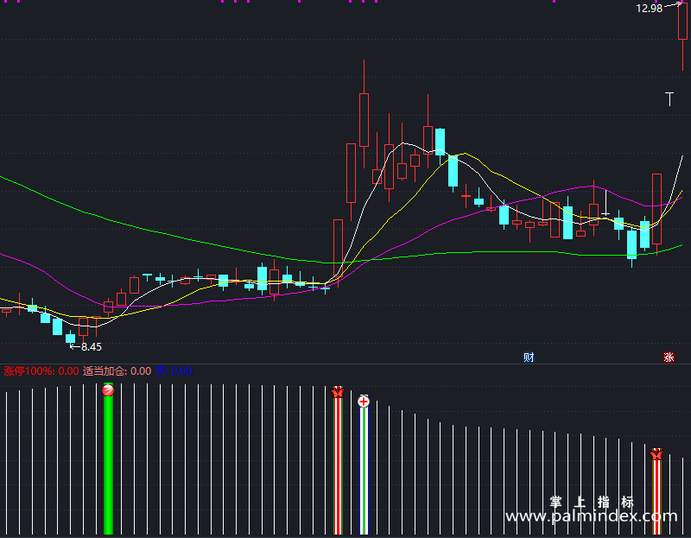Click the 8.45 low price label
This screenshot has height=538, width=691.
pos(92,347)
